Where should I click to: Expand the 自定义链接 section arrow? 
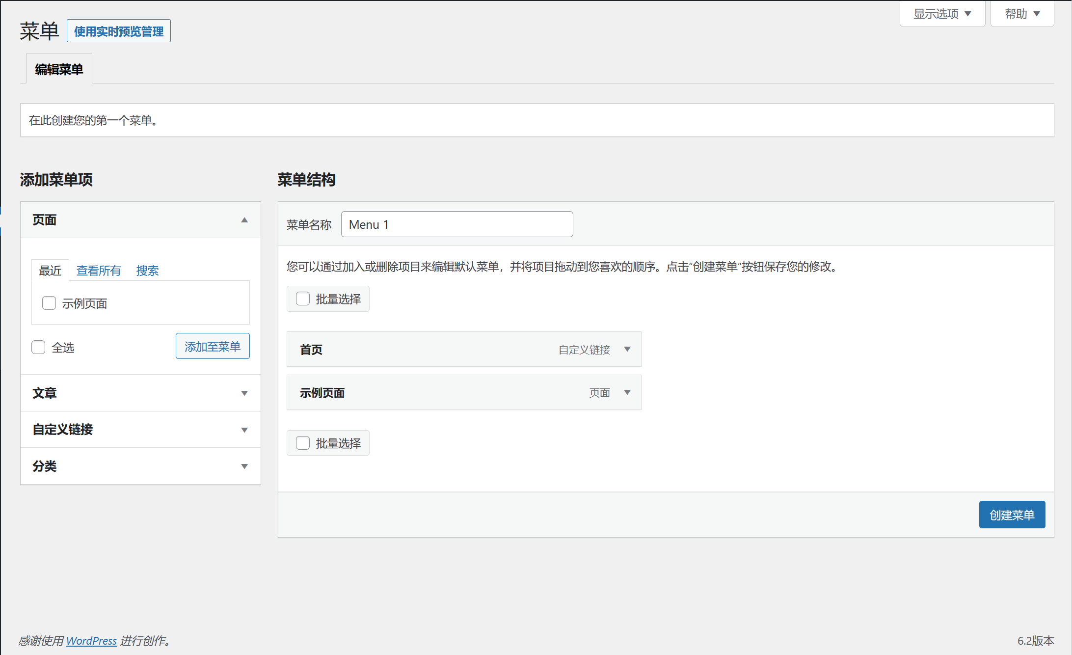coord(244,430)
